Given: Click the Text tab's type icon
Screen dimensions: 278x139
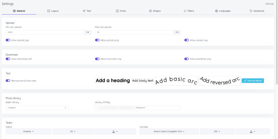Looking at the screenshot, I should [84, 11].
